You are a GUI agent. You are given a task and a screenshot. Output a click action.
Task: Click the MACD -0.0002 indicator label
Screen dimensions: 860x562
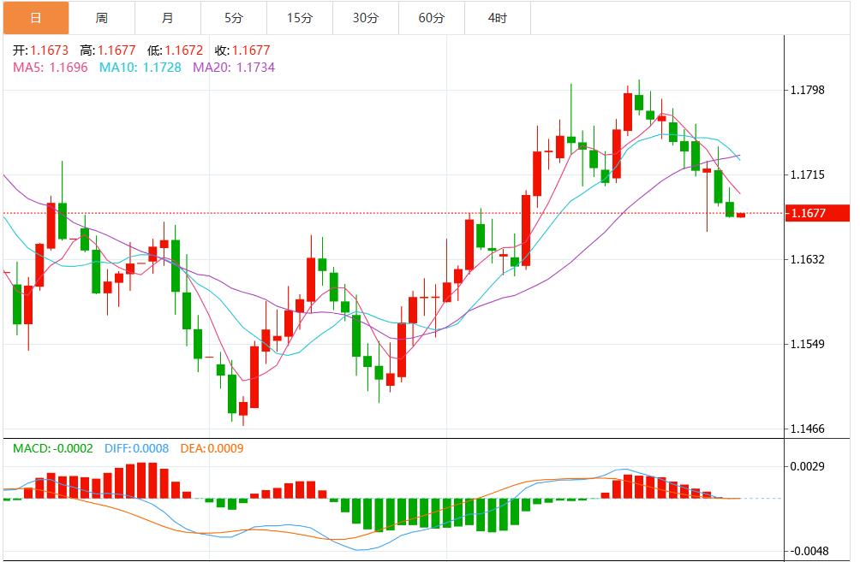click(53, 448)
